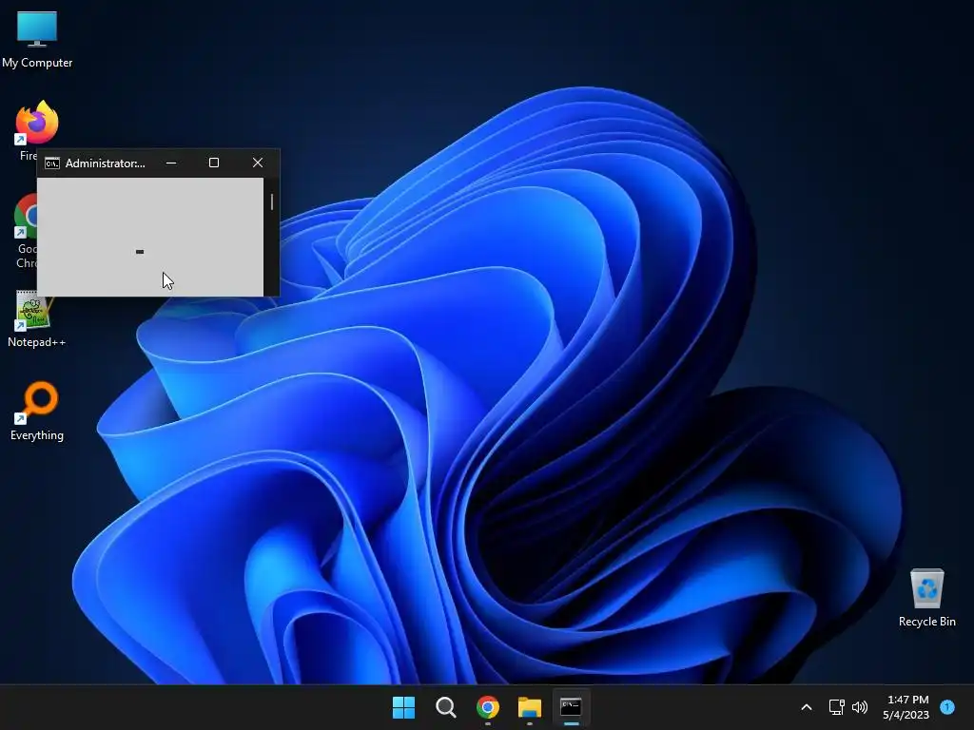The height and width of the screenshot is (730, 974).
Task: Show hidden system tray icons
Action: [x=807, y=707]
